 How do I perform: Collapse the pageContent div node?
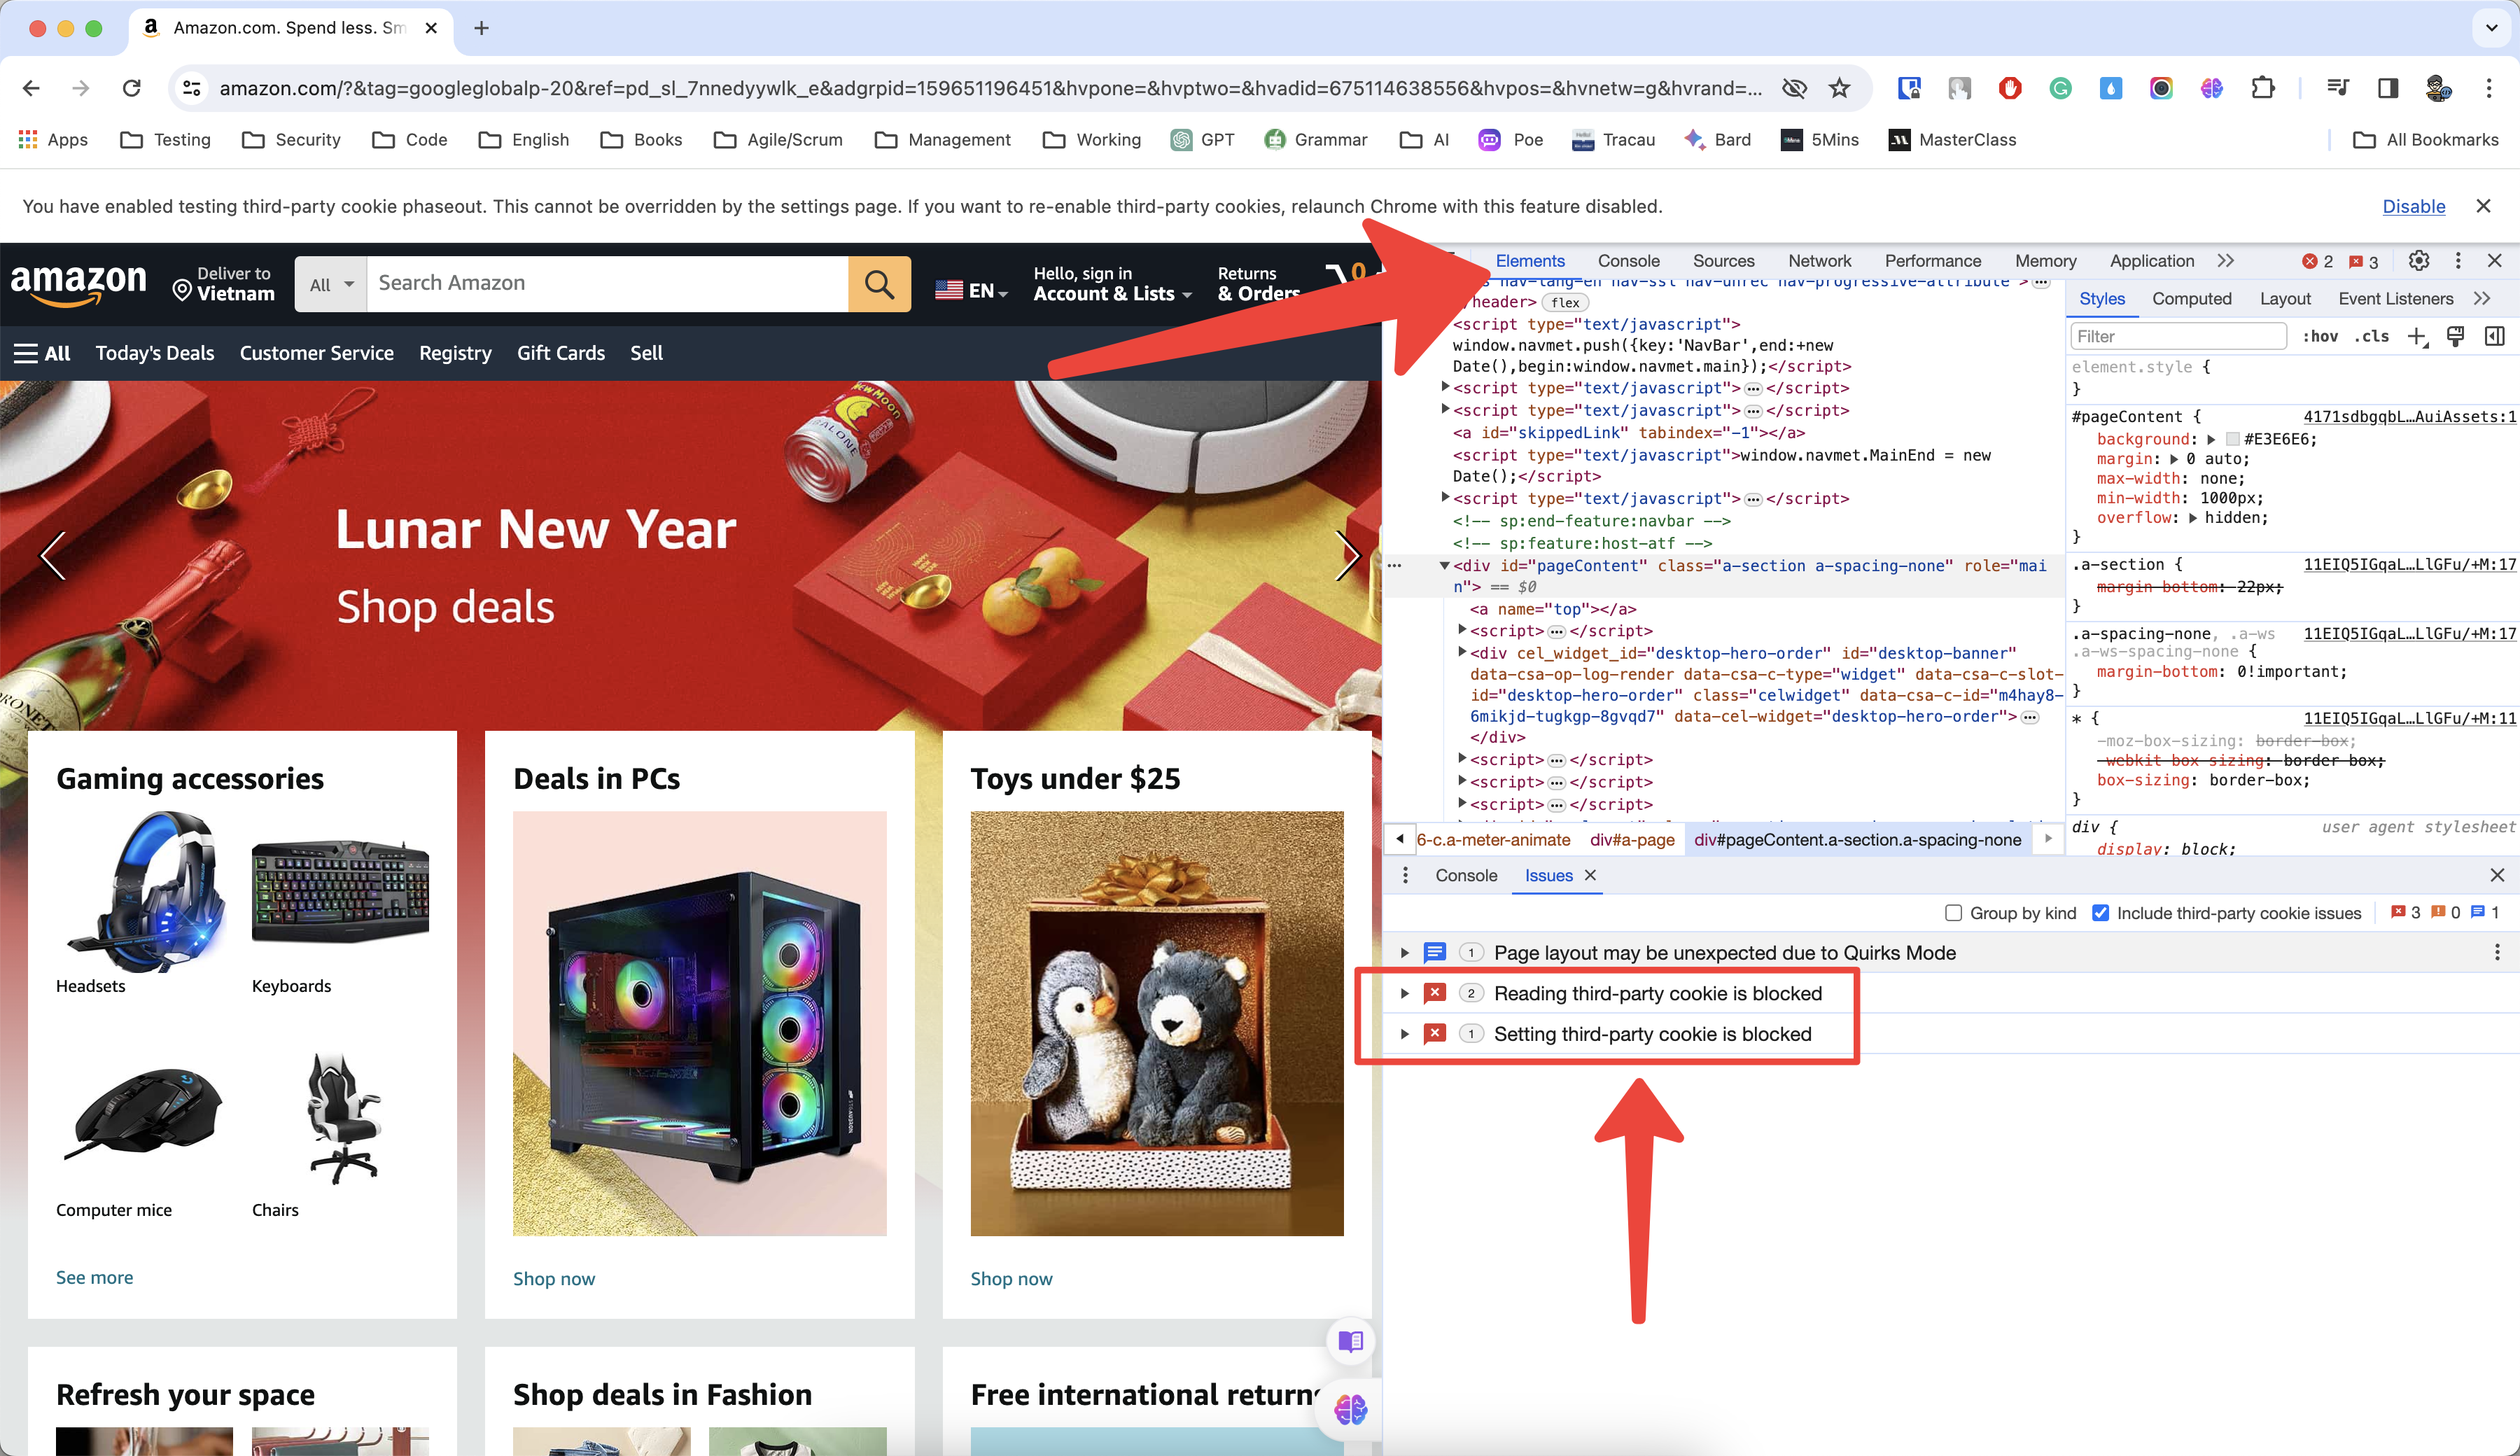1444,566
